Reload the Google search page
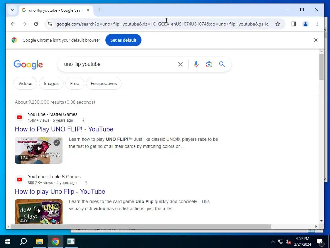The width and height of the screenshot is (330, 248). [36, 24]
